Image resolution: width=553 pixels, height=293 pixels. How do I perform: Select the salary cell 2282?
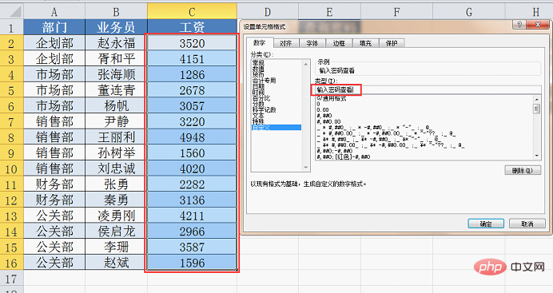(x=193, y=184)
